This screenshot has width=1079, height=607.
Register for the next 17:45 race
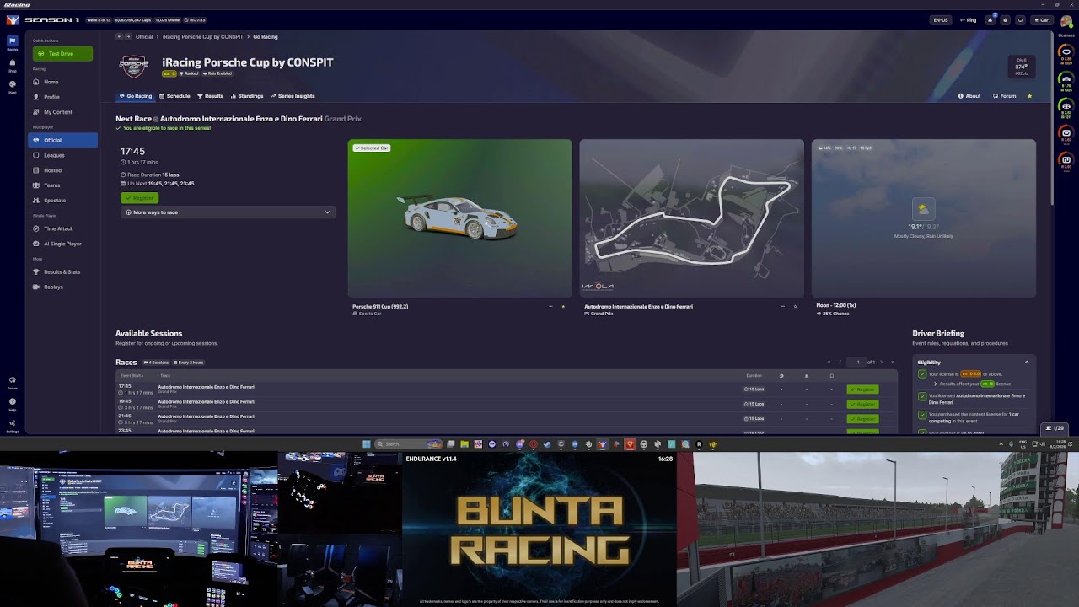pos(139,198)
